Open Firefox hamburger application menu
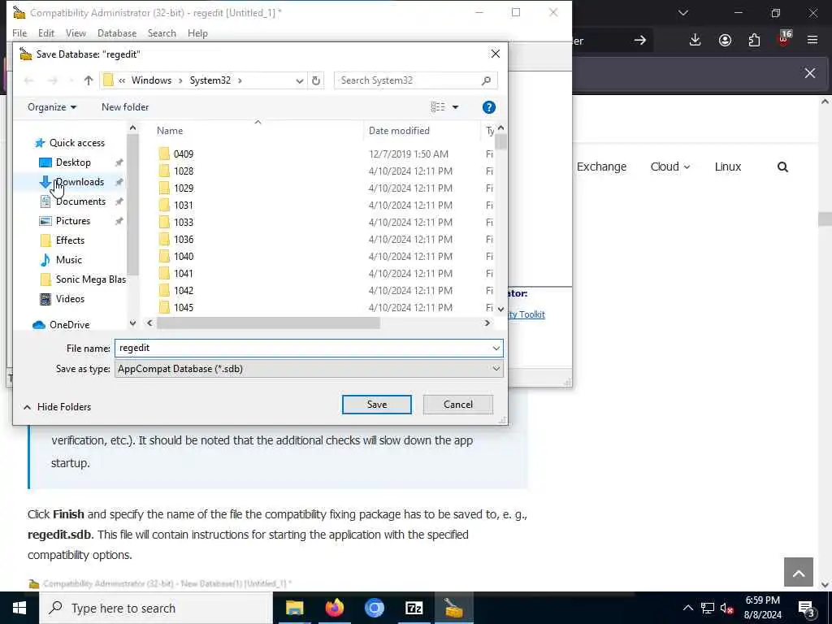This screenshot has width=832, height=624. click(812, 40)
